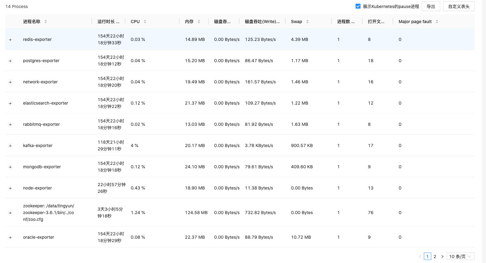This screenshot has width=486, height=263.
Task: Sort by CPU column sort icon
Action: pos(145,22)
